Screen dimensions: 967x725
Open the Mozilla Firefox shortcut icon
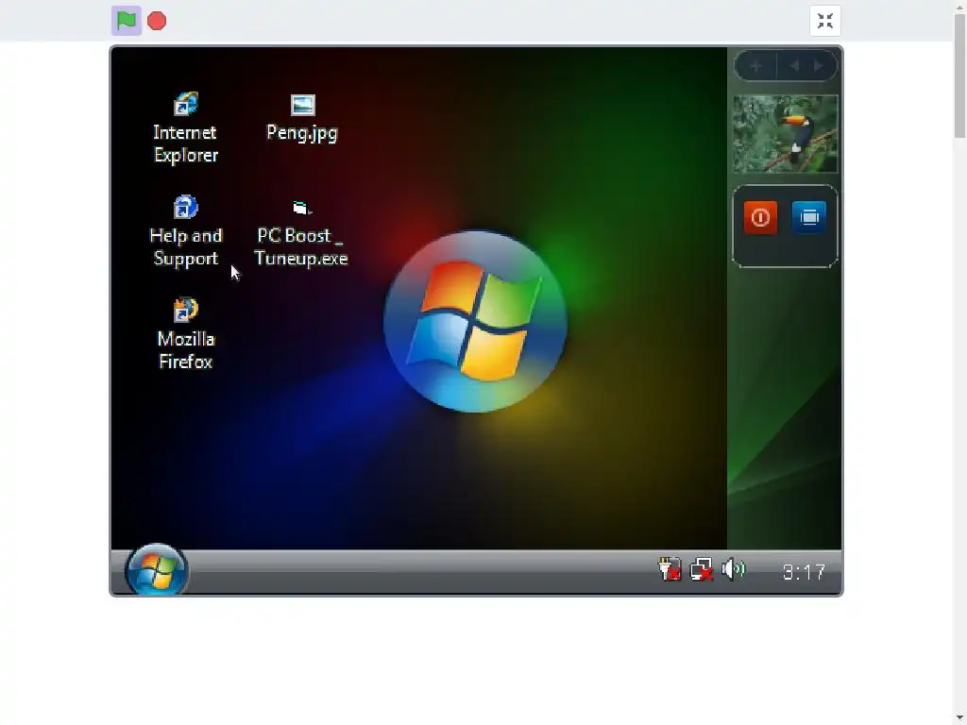pos(185,310)
